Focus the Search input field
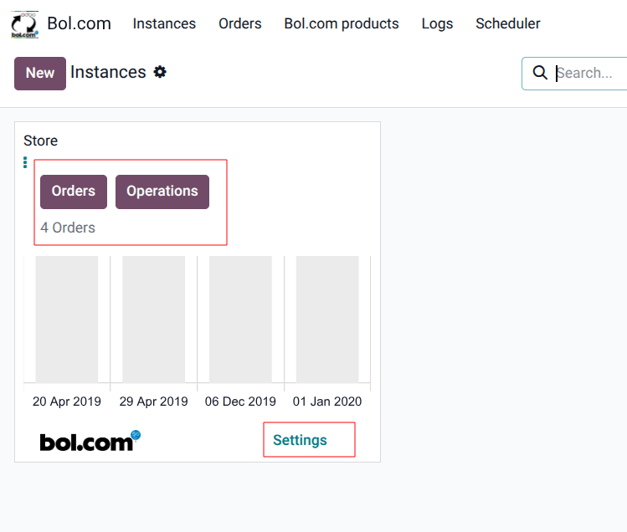Viewport: 627px width, 532px height. 591,73
